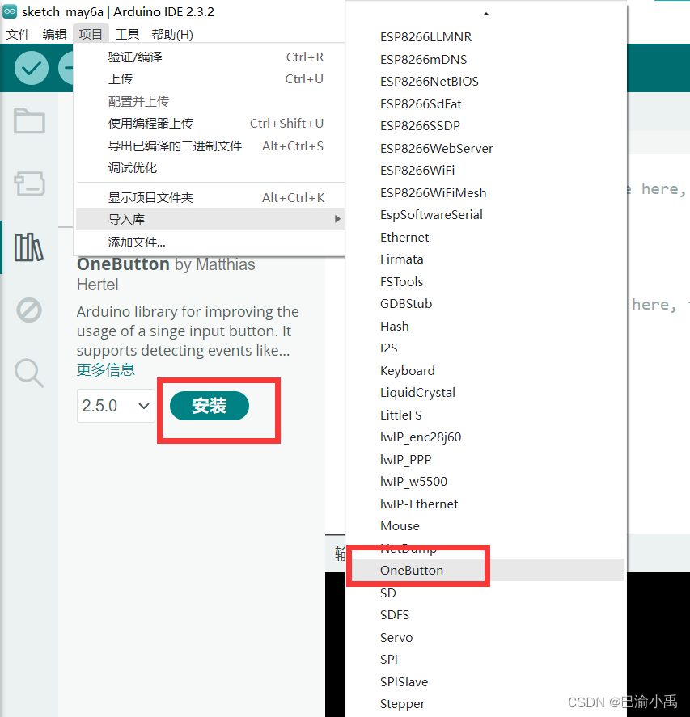Image resolution: width=690 pixels, height=717 pixels.
Task: Select lwIP-Ethernet library
Action: click(486, 504)
